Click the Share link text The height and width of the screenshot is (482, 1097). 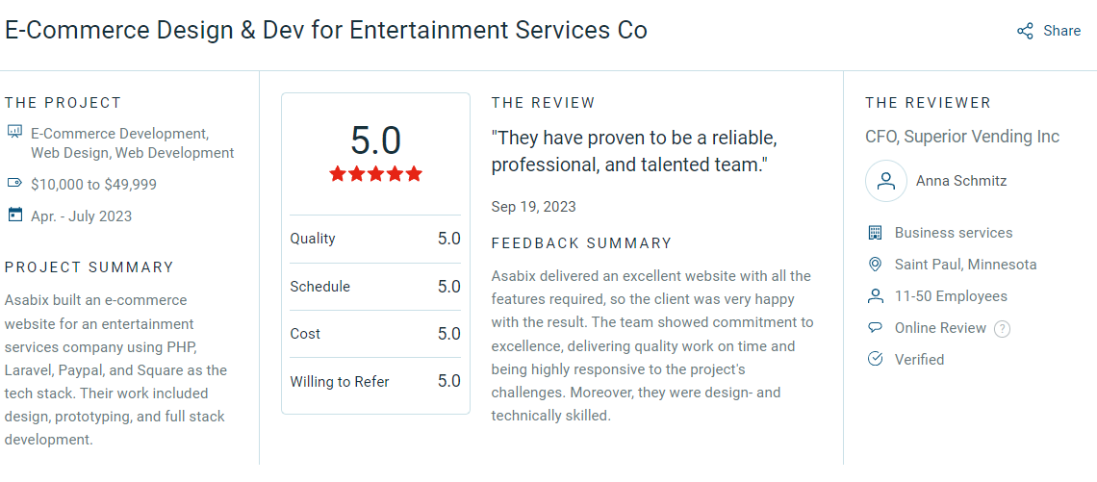(x=1061, y=31)
